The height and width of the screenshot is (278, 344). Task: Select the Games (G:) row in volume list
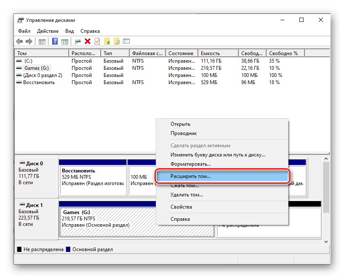pos(37,68)
